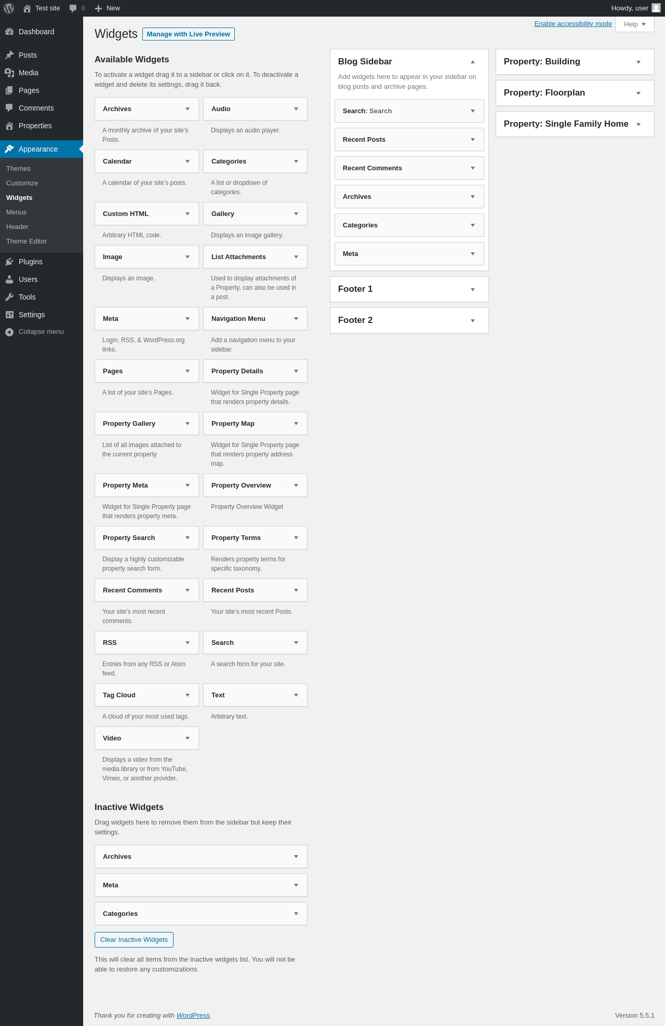Open Customize submenu item

(22, 183)
